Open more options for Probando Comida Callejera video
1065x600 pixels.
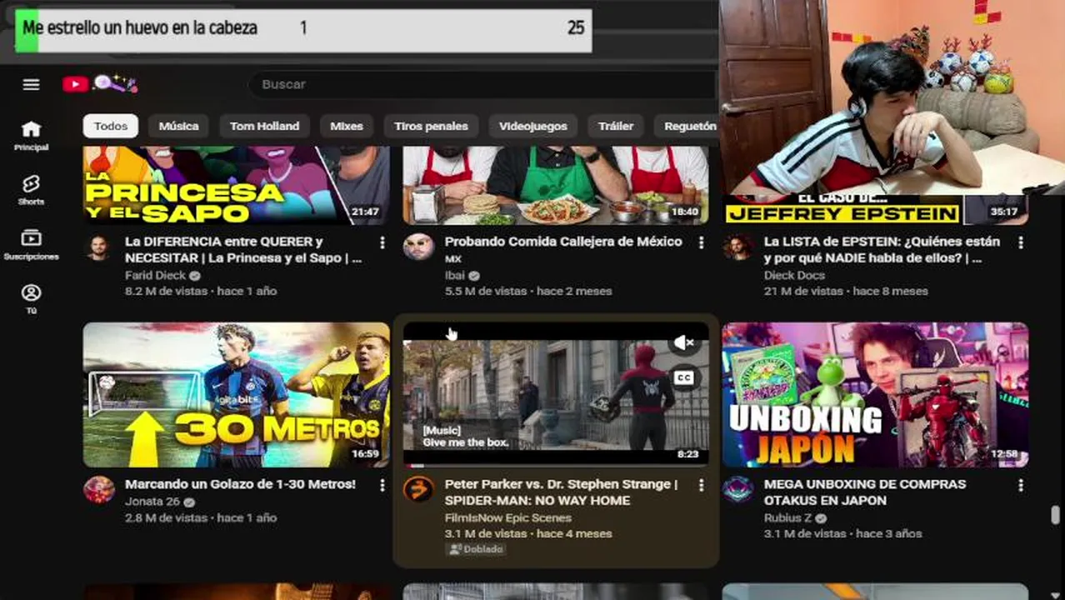click(x=701, y=242)
